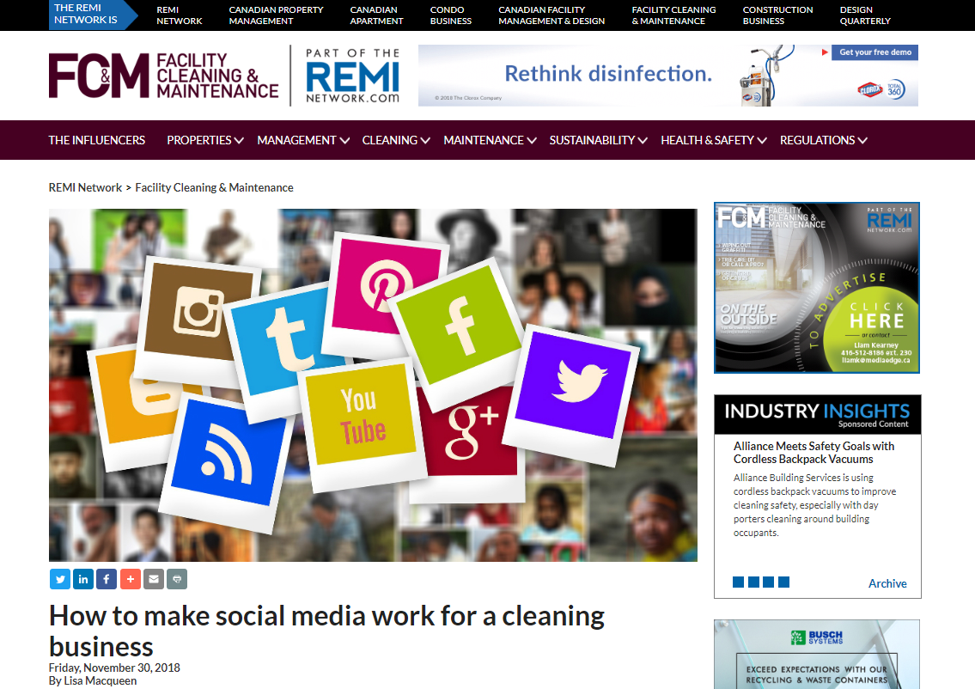This screenshot has height=689, width=975.
Task: Email this article via envelope icon
Action: 154,579
